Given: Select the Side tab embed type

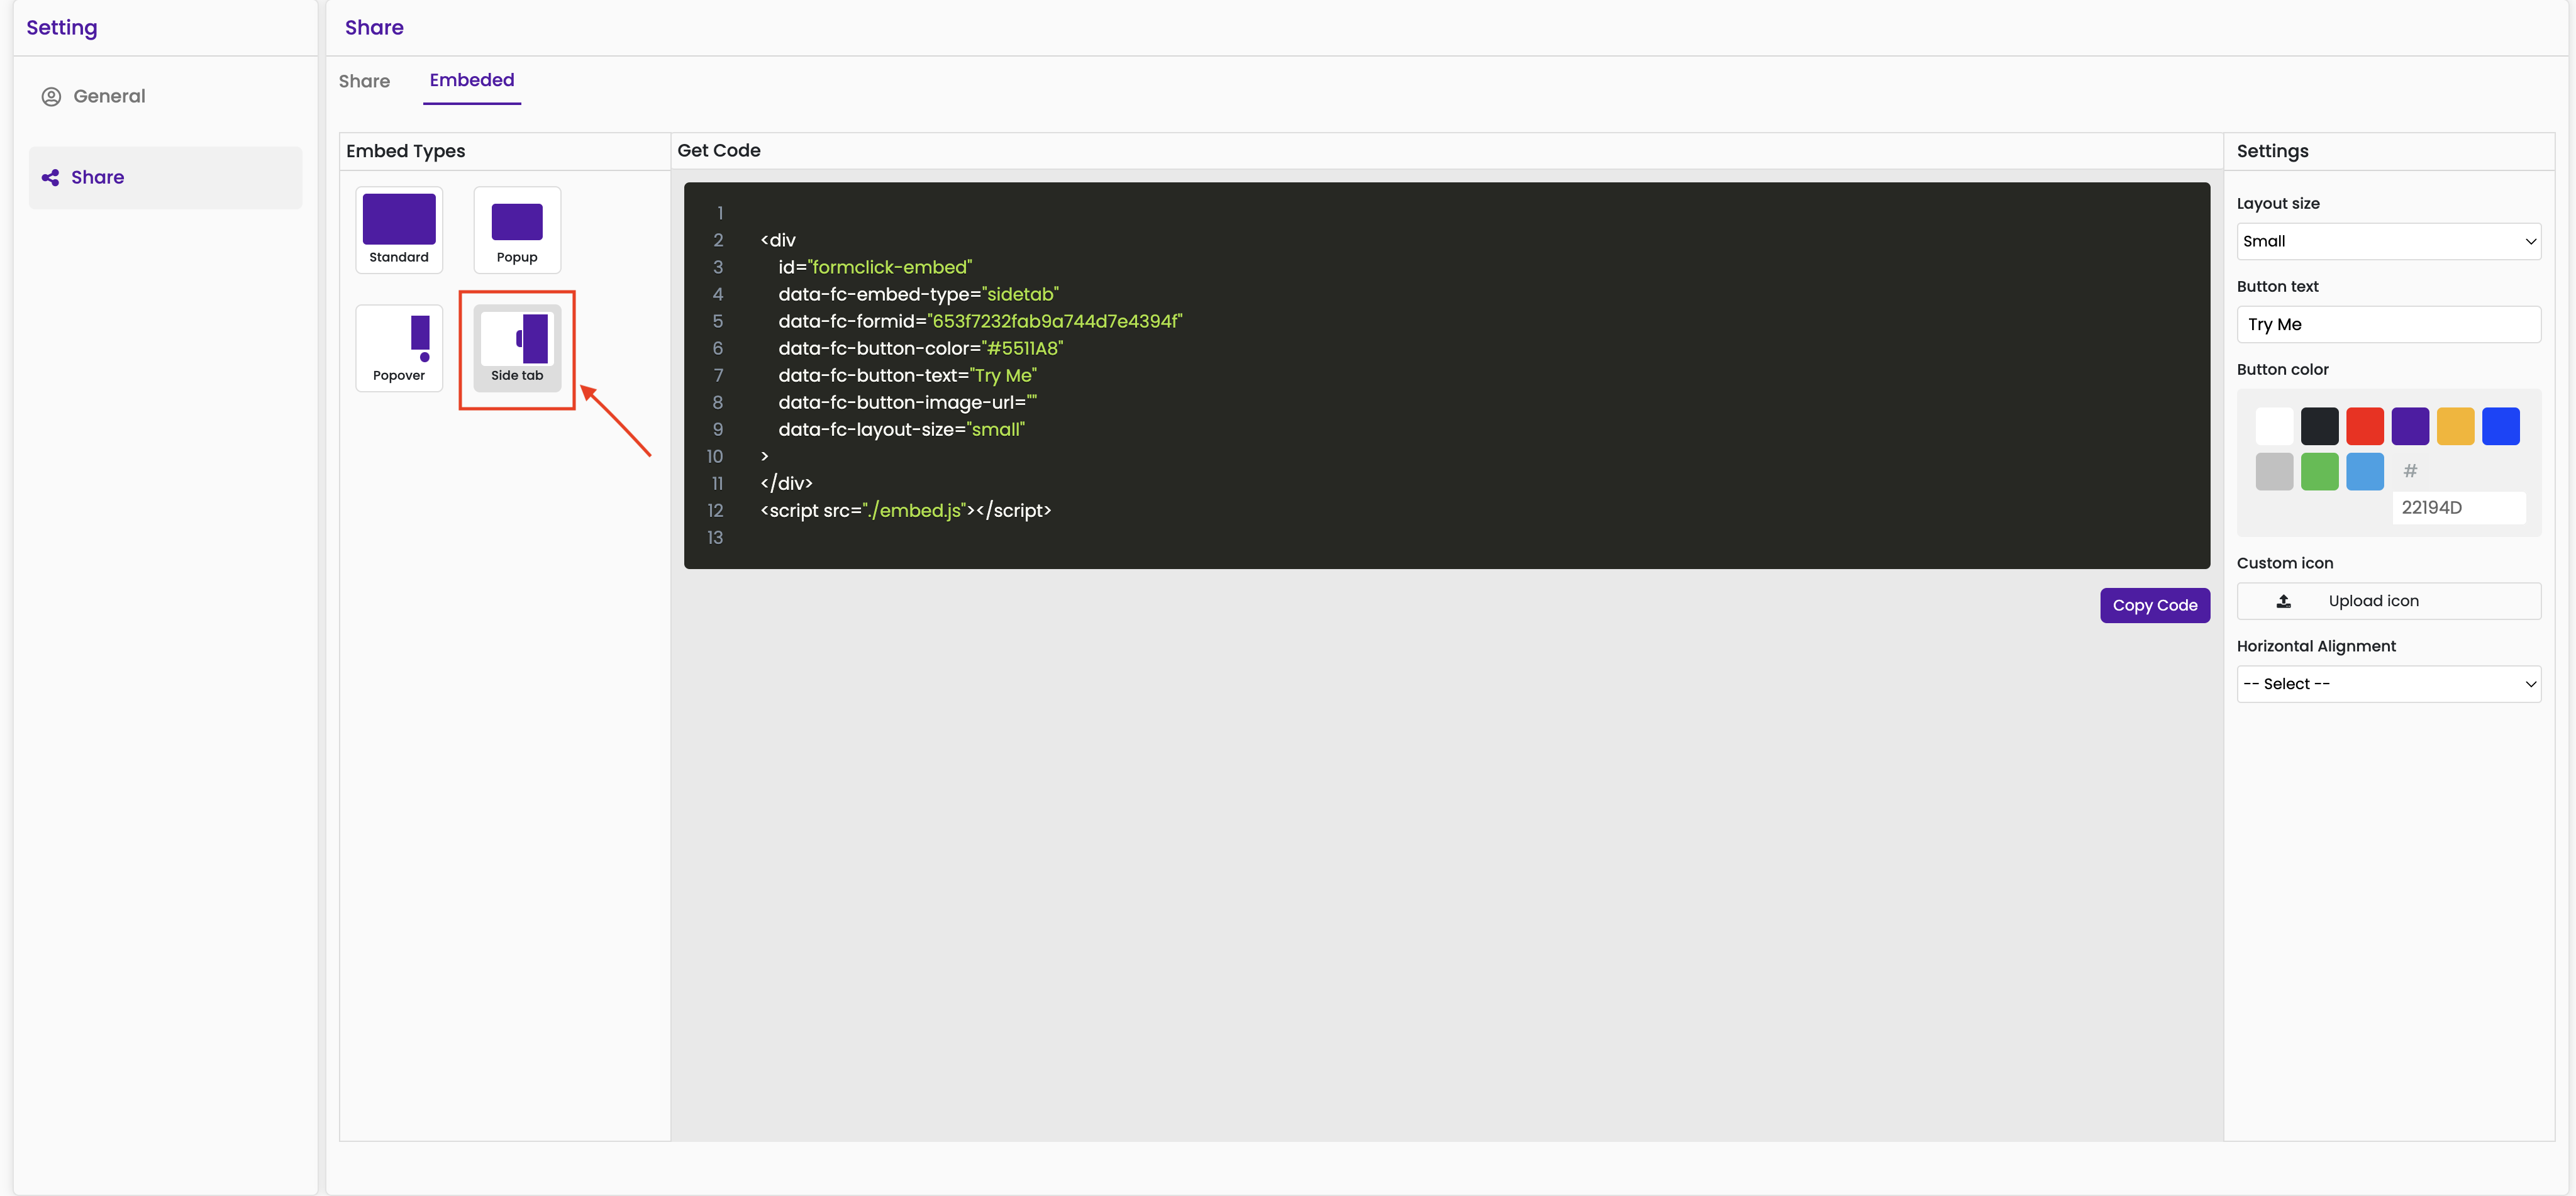Looking at the screenshot, I should pos(517,348).
